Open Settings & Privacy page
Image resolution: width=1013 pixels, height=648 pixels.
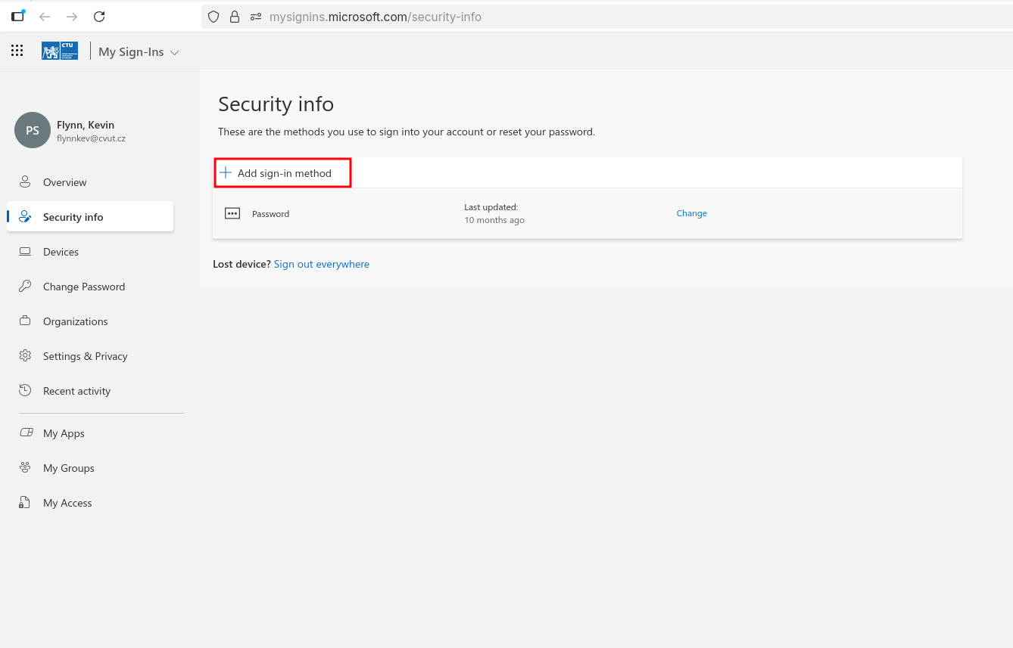pos(85,356)
